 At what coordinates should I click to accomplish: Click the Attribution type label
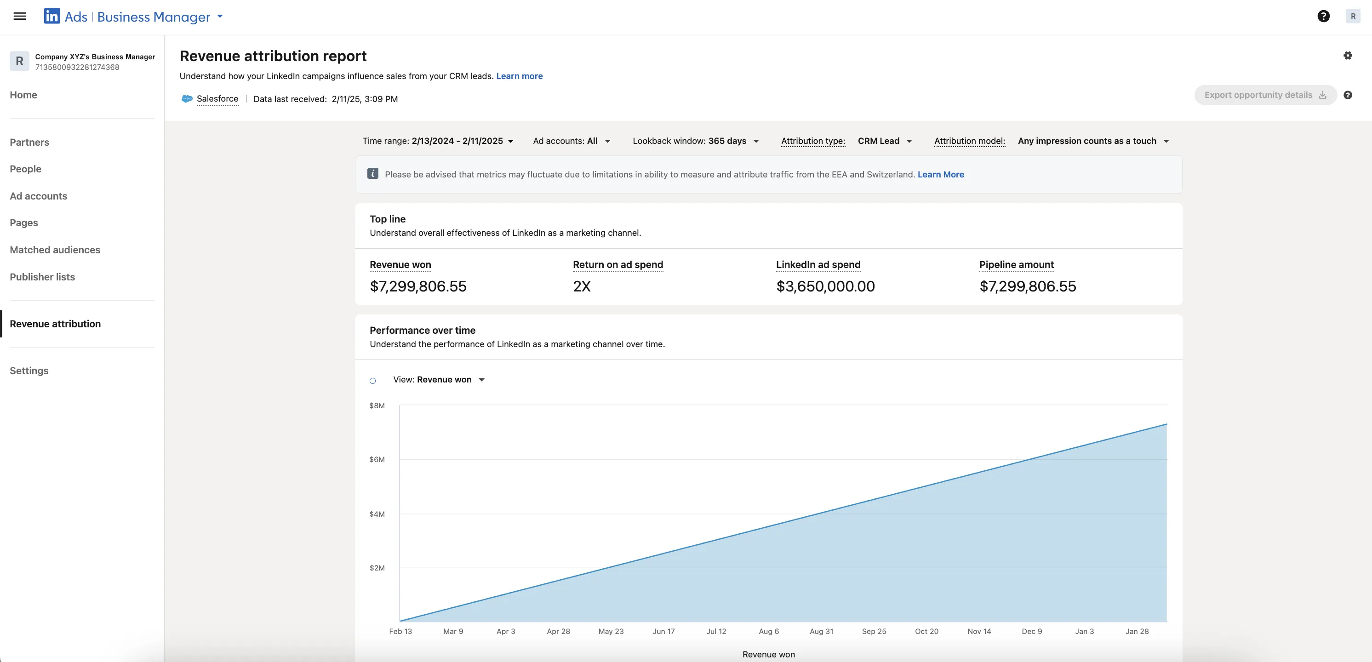pyautogui.click(x=813, y=141)
